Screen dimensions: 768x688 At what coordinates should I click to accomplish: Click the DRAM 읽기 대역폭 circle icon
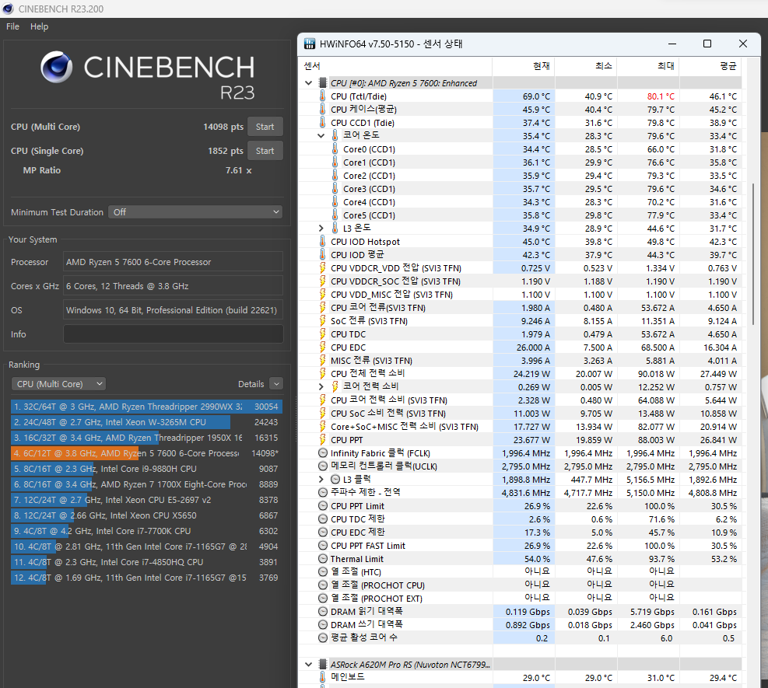tap(323, 611)
